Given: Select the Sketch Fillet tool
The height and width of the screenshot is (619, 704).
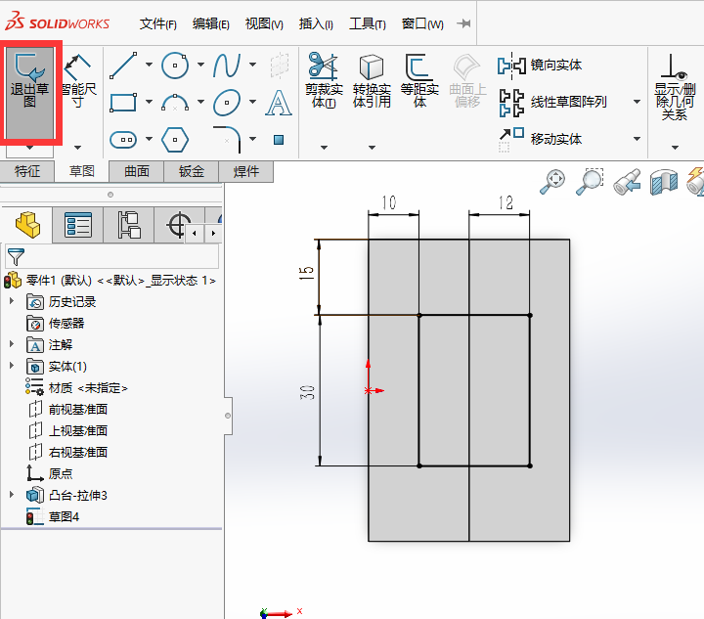Looking at the screenshot, I should point(227,140).
